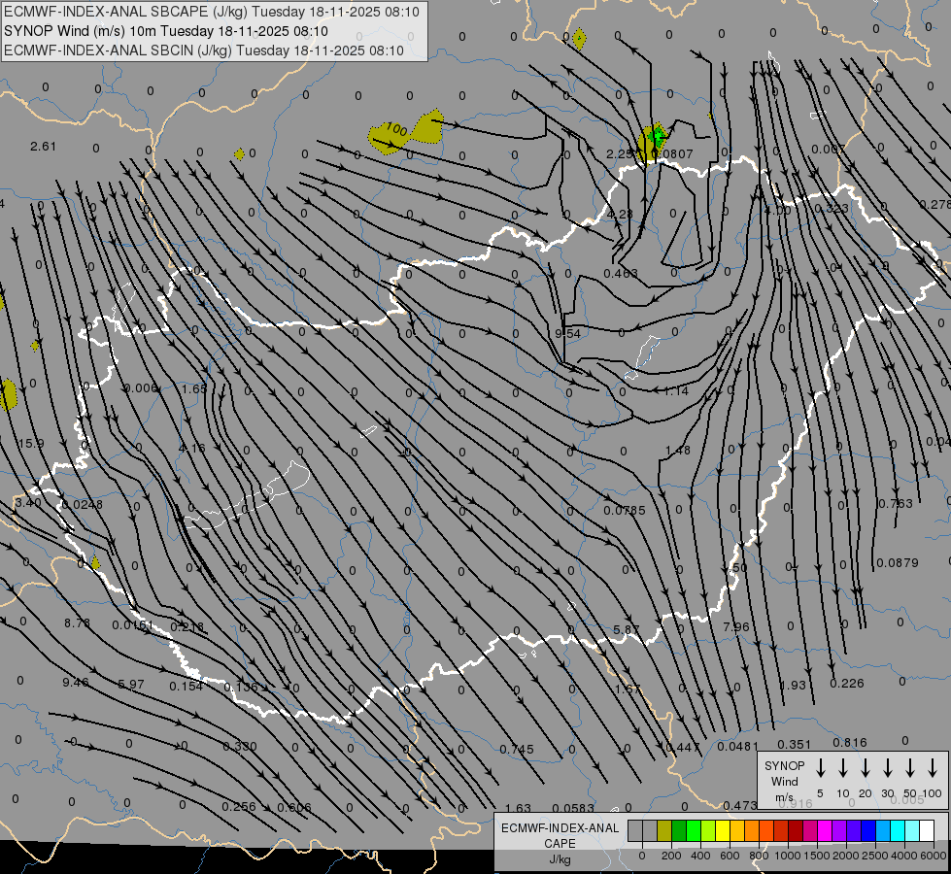Screen dimensions: 951x874
Task: Click the 10 m/s wind arrow in legend
Action: pos(843,768)
